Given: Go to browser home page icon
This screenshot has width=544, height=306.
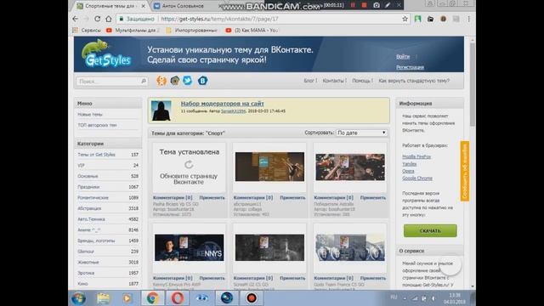Looking at the screenshot, I should coord(109,19).
